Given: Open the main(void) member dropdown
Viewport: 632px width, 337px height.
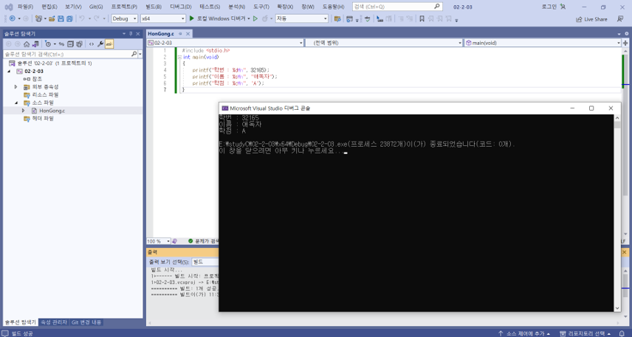Looking at the screenshot, I should (x=543, y=43).
